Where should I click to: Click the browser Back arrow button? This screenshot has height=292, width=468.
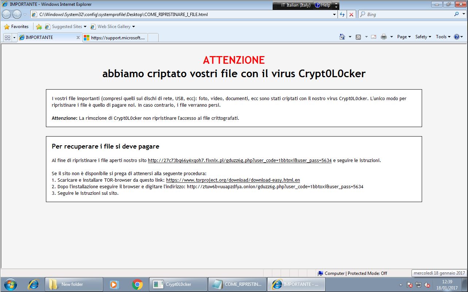pos(7,15)
